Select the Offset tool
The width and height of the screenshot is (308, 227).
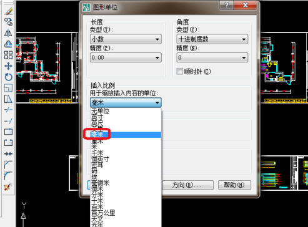point(8,44)
